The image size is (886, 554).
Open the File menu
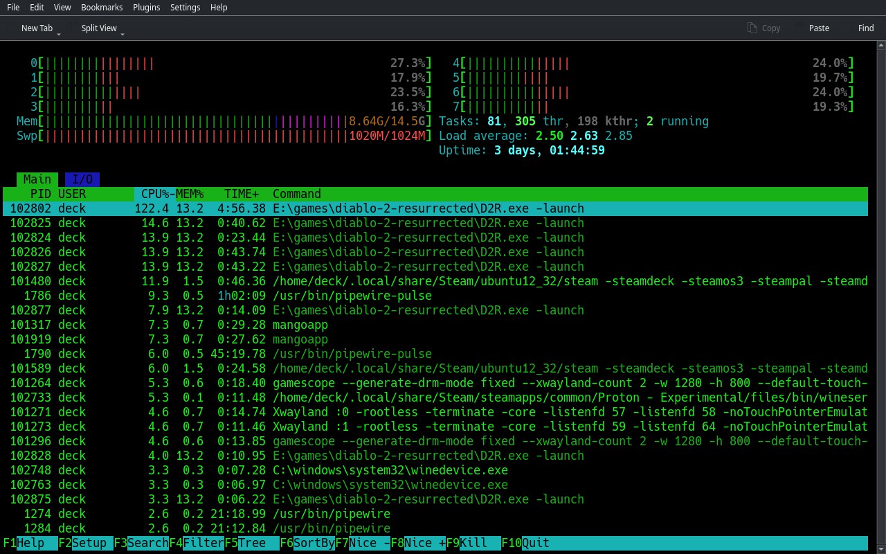pos(13,7)
